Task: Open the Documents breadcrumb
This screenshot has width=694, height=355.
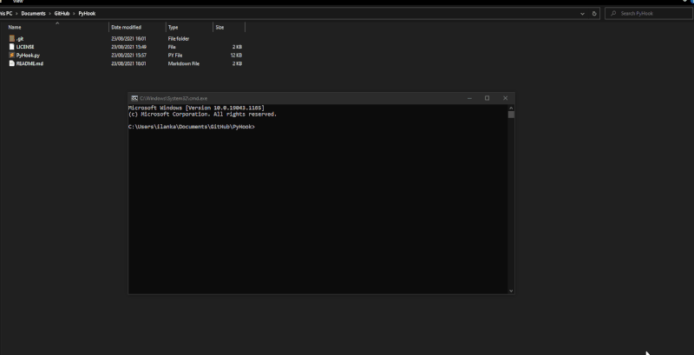Action: click(33, 13)
